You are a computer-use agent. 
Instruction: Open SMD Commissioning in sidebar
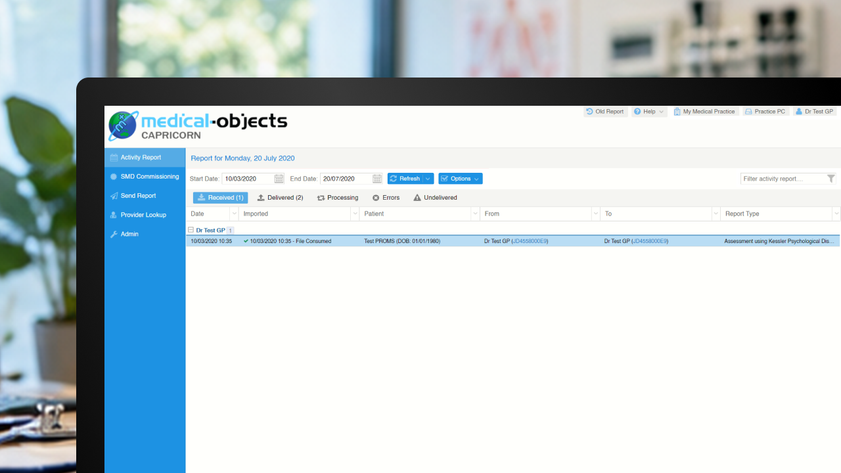[145, 177]
